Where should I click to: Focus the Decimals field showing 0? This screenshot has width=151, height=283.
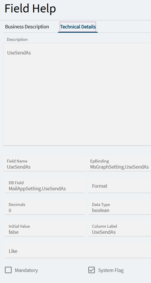[x=45, y=207]
